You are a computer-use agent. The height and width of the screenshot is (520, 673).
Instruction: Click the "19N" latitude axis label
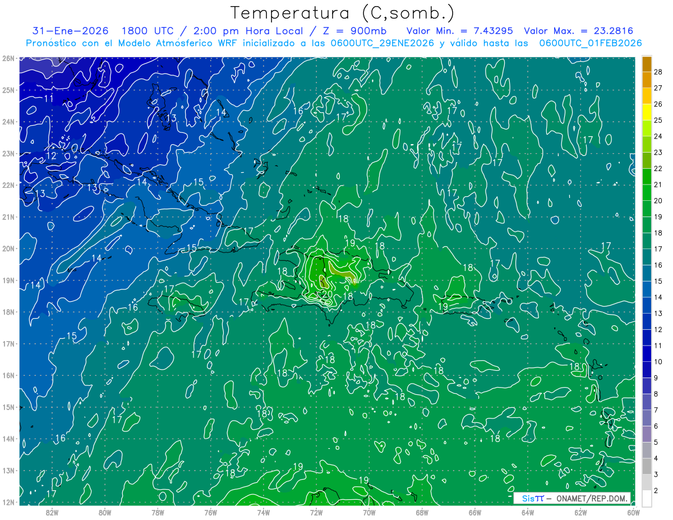coord(8,280)
